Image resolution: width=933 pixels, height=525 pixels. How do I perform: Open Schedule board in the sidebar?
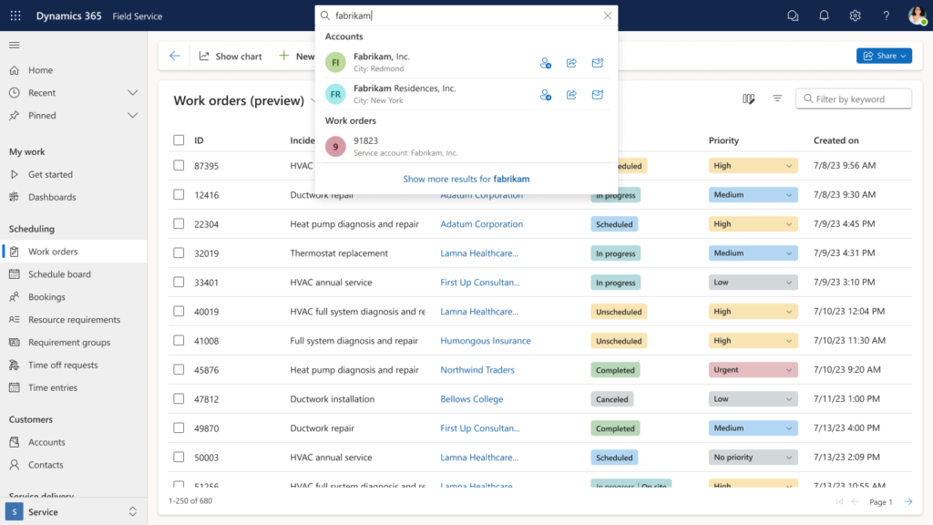[59, 274]
